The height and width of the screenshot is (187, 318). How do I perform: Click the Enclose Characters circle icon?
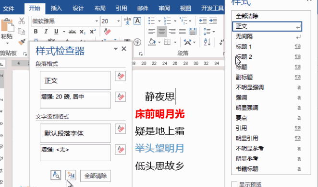(137, 42)
